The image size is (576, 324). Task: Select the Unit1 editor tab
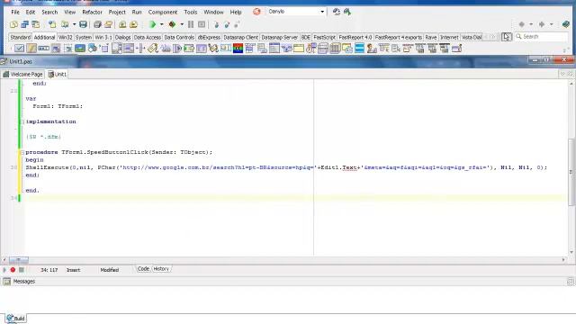click(x=58, y=74)
